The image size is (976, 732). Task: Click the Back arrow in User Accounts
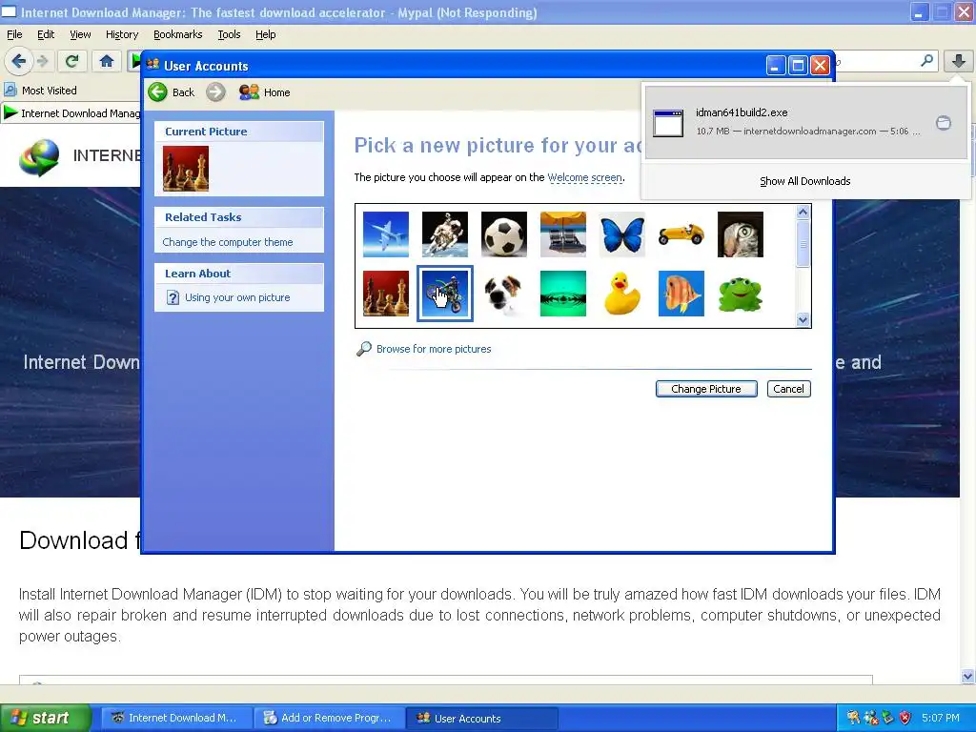pos(157,92)
